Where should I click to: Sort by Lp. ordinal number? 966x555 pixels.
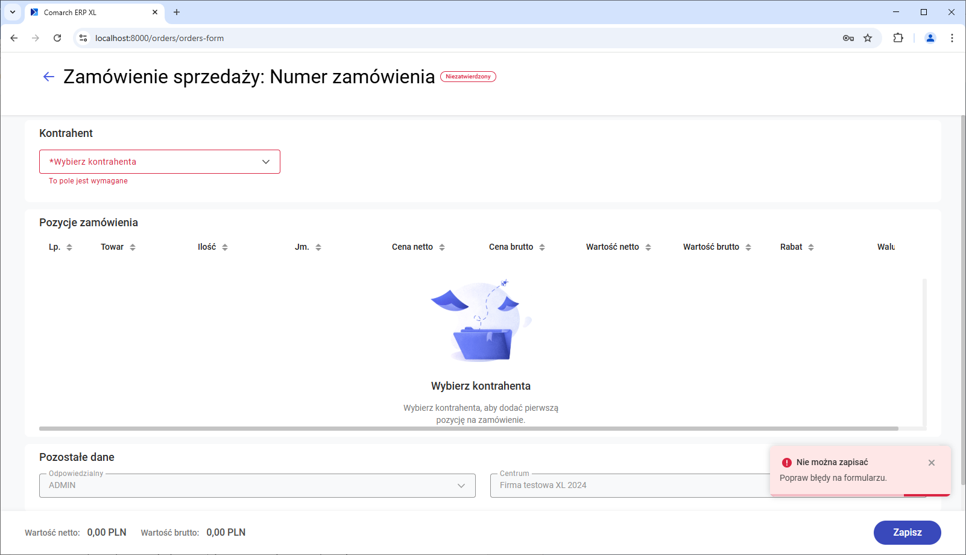point(69,247)
